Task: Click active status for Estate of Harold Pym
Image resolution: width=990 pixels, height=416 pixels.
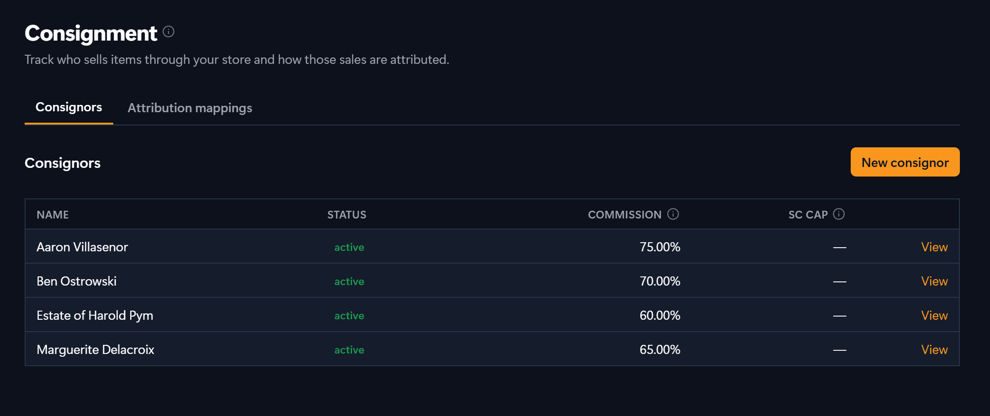Action: point(349,316)
